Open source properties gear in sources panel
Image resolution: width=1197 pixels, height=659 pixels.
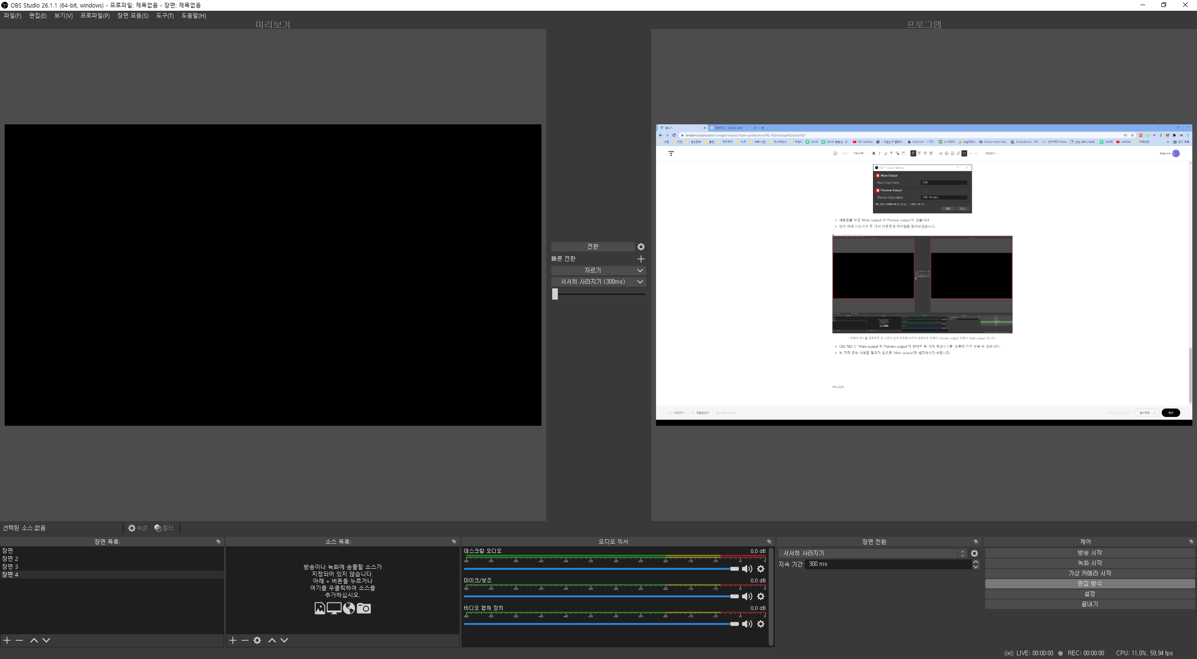click(257, 640)
